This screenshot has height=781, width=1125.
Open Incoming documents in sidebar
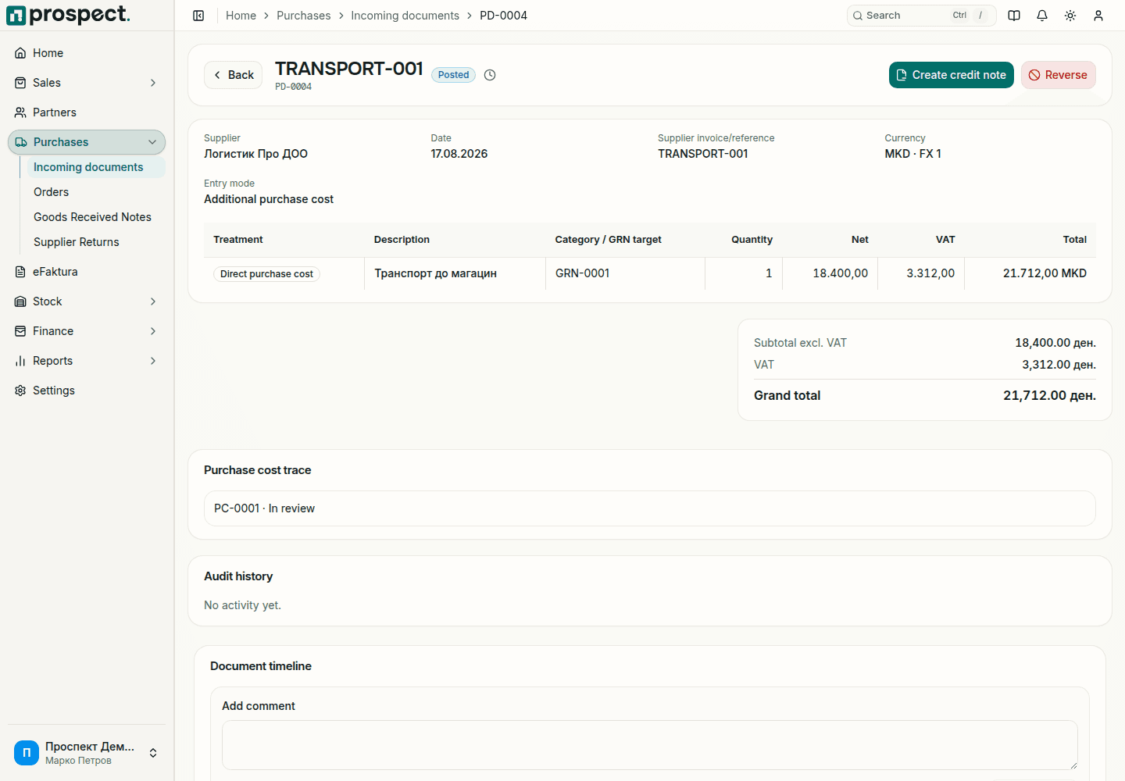96,167
